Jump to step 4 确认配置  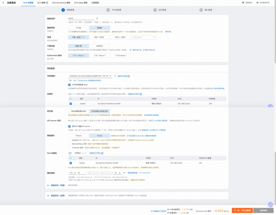(205, 10)
